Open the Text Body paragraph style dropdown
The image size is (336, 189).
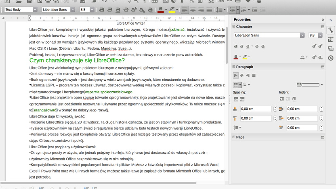(x=35, y=10)
